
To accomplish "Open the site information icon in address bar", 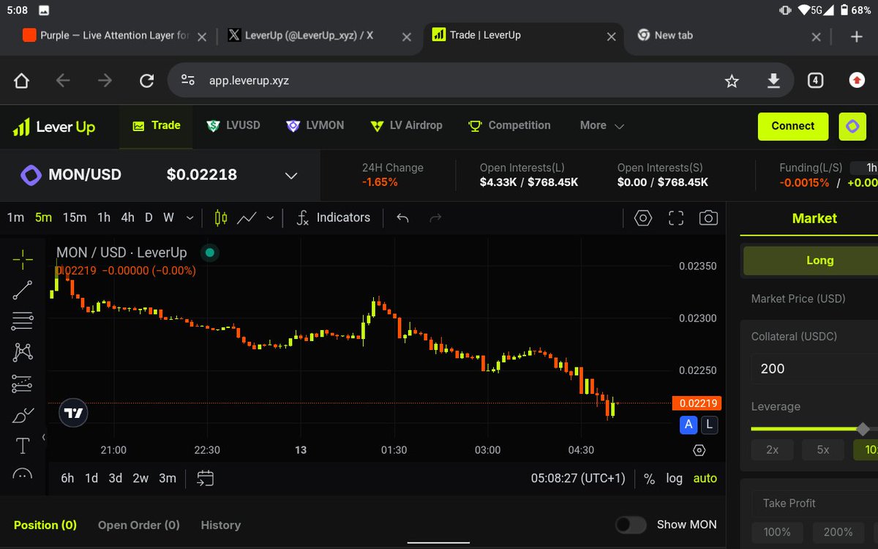I will click(x=188, y=81).
